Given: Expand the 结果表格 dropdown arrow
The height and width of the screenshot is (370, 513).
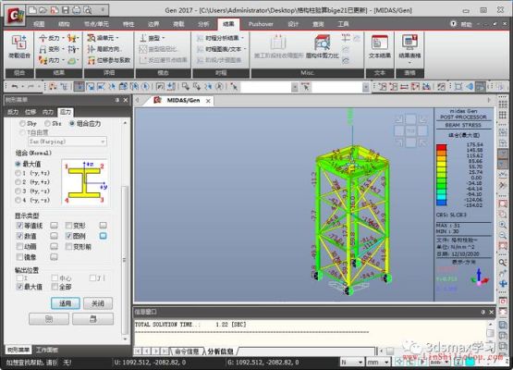Looking at the screenshot, I should [409, 62].
